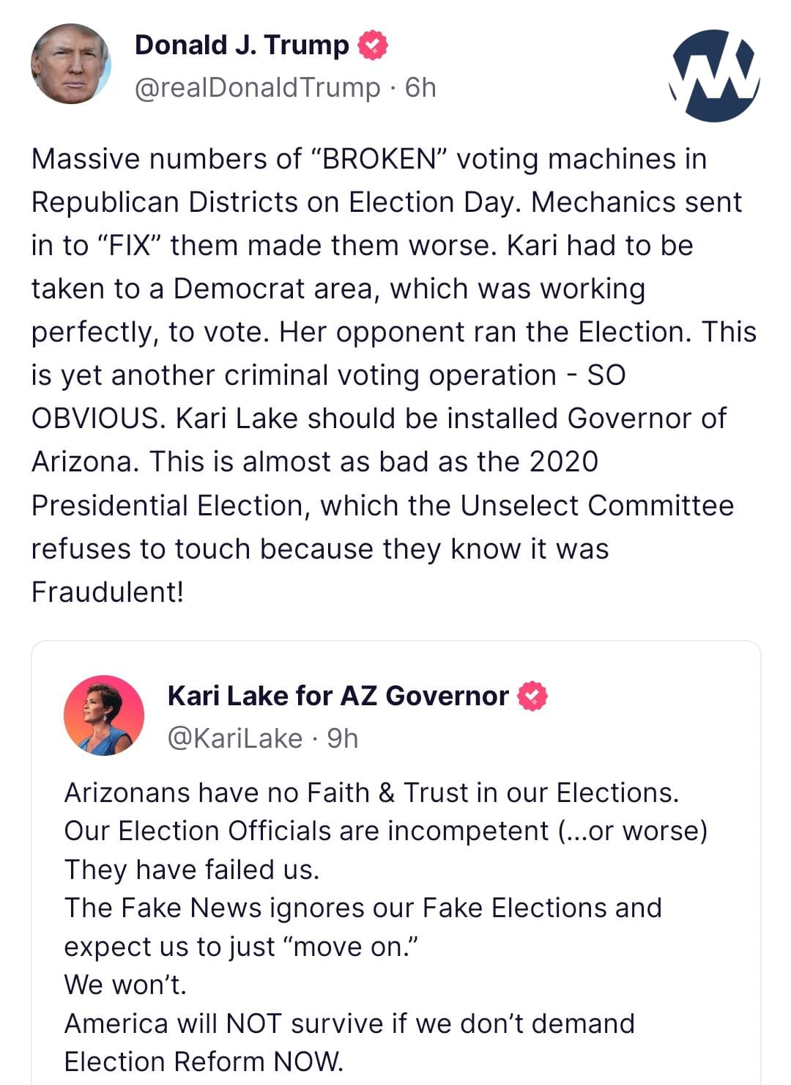Open the Donald J. Trump display name

pyautogui.click(x=242, y=45)
